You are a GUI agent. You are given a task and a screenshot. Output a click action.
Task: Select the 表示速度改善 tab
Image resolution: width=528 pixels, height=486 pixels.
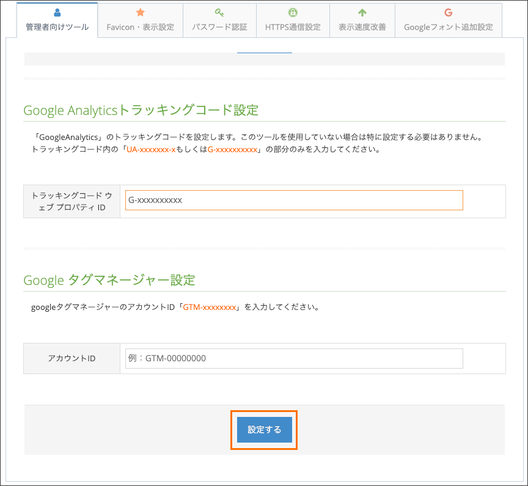pyautogui.click(x=362, y=21)
